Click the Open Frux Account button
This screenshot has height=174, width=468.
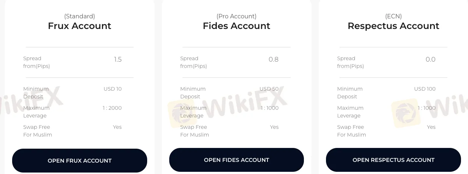(x=79, y=160)
